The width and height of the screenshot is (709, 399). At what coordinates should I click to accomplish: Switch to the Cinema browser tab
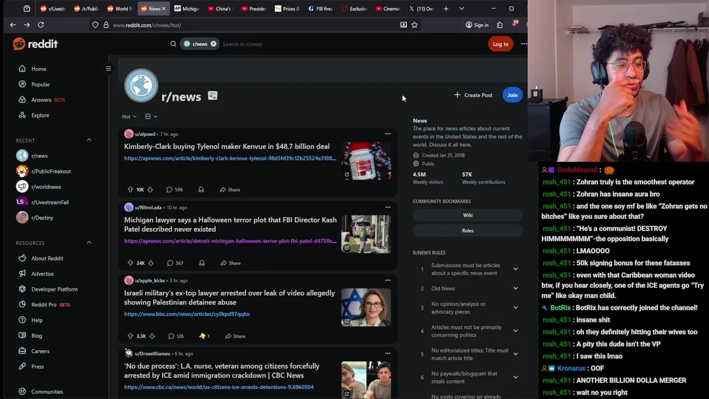pos(387,8)
